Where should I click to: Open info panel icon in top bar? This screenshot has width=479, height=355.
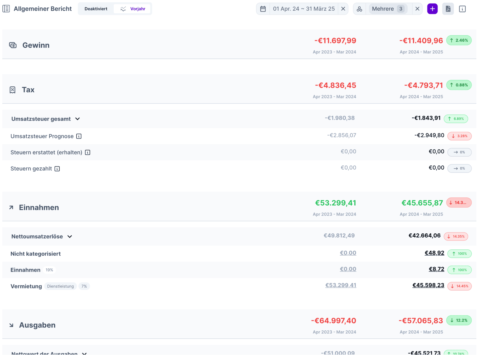462,9
